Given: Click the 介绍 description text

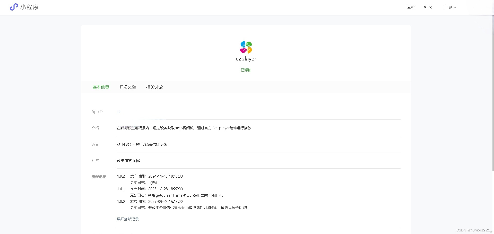Looking at the screenshot, I should click(x=184, y=128).
